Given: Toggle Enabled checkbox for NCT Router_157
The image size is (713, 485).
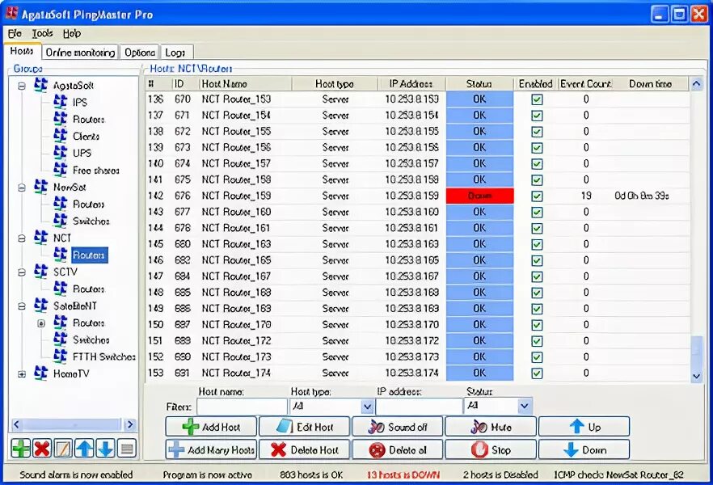Looking at the screenshot, I should [537, 163].
